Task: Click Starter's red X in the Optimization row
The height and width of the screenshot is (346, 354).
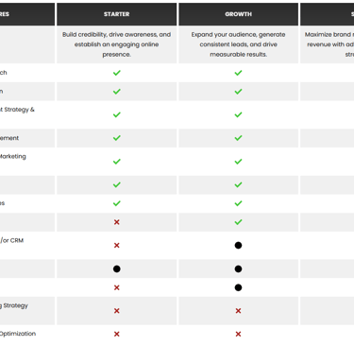Action: click(116, 334)
